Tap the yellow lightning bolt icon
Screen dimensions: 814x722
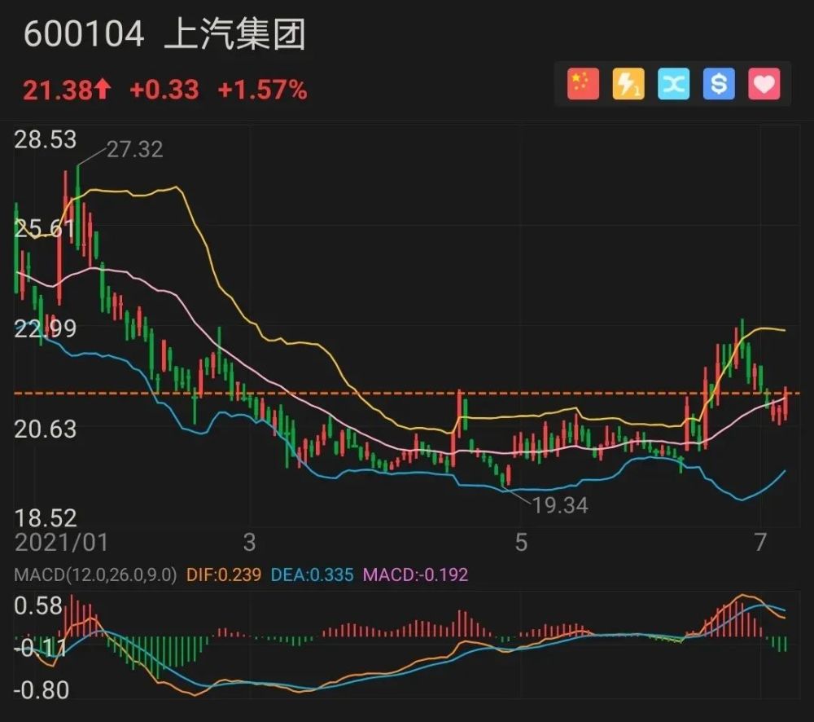[x=628, y=84]
